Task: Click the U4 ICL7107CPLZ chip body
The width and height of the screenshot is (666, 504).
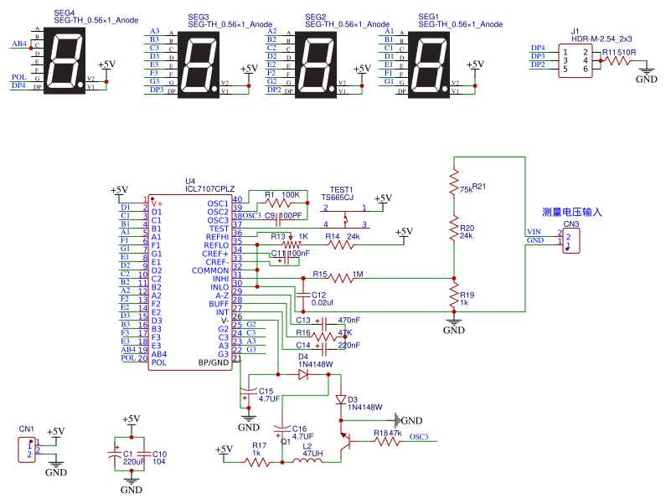Action: (190, 282)
